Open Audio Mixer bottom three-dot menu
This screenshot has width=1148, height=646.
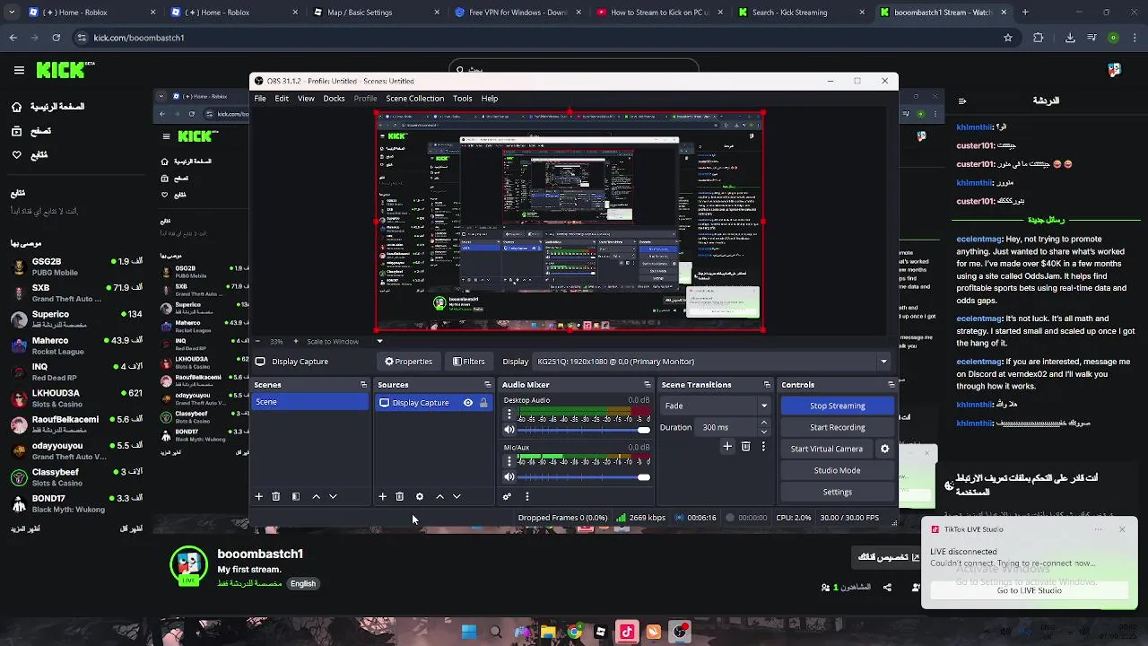526,496
